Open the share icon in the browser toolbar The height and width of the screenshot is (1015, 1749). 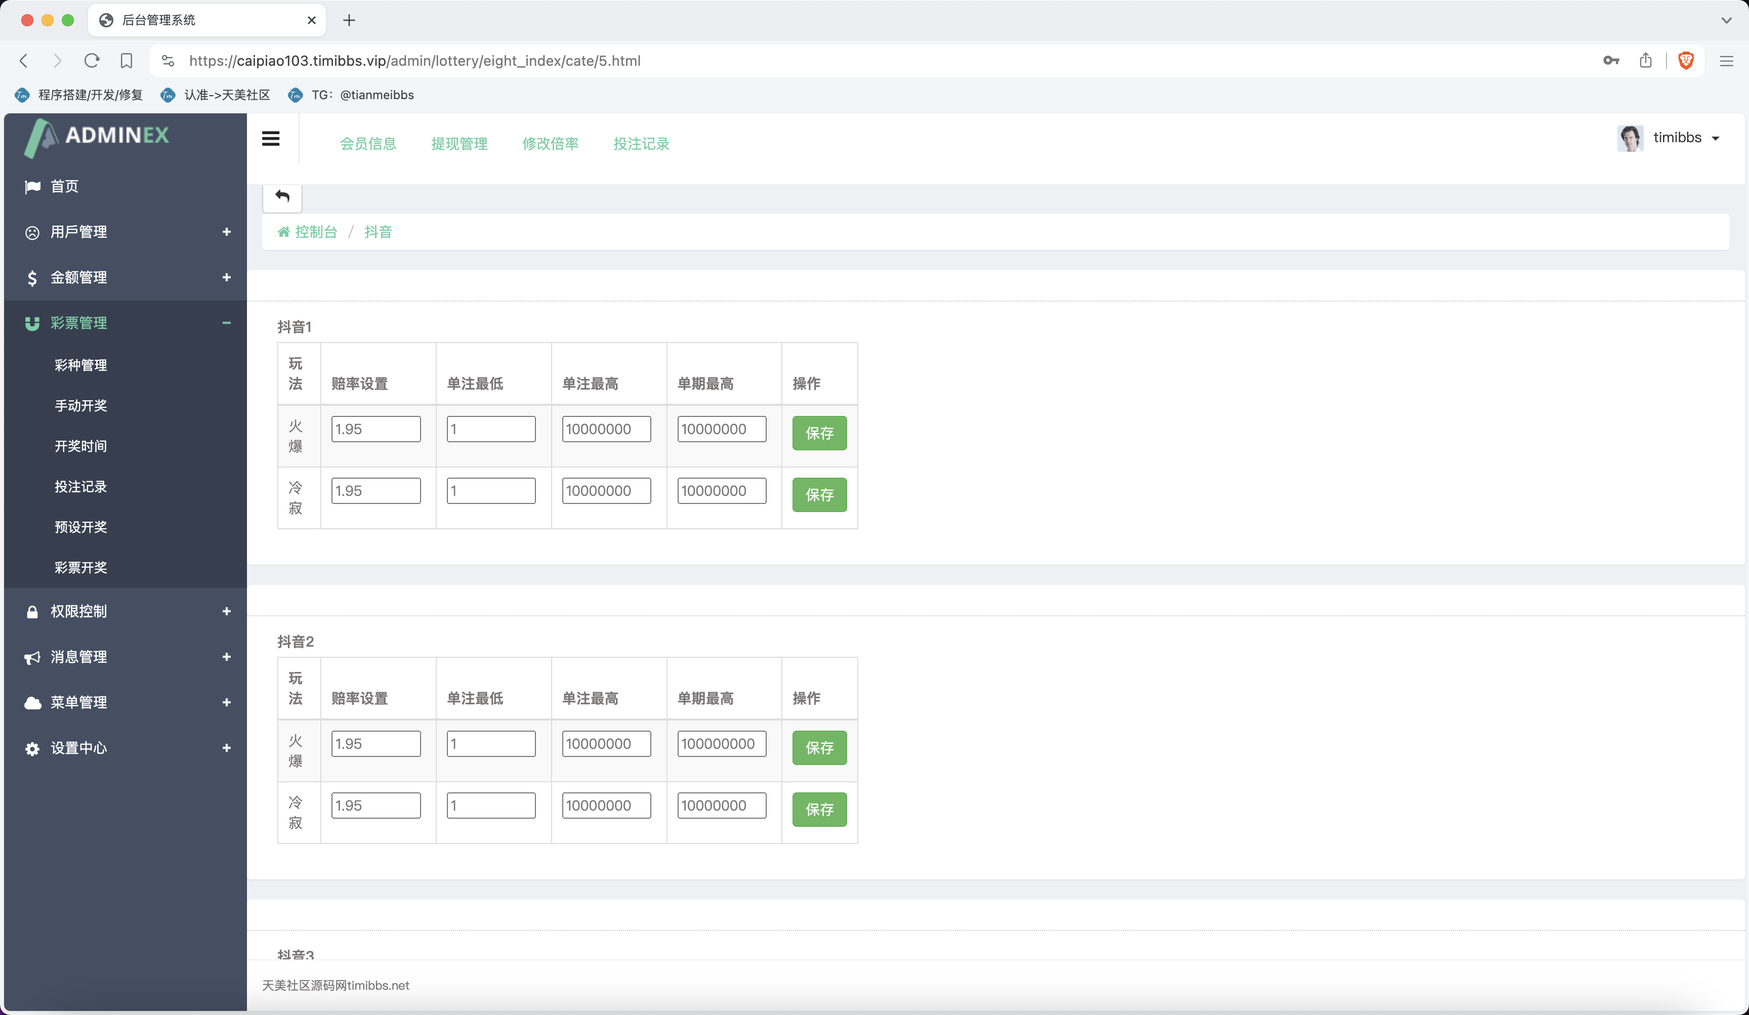[1645, 61]
